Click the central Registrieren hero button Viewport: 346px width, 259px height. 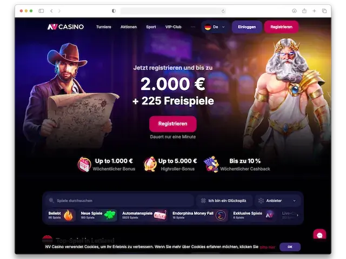173,124
